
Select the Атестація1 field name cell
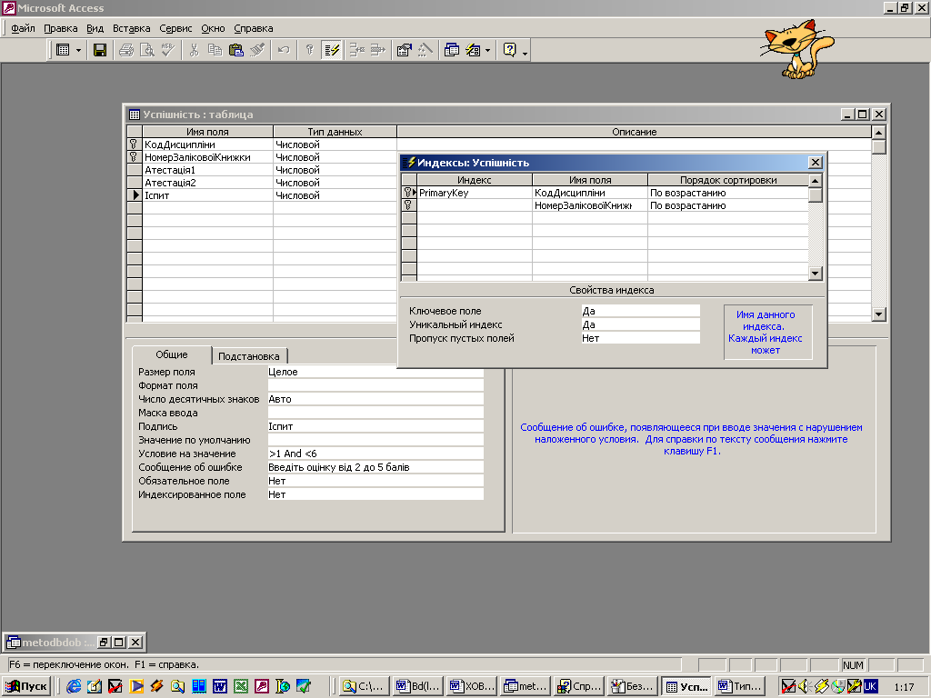[x=207, y=170]
